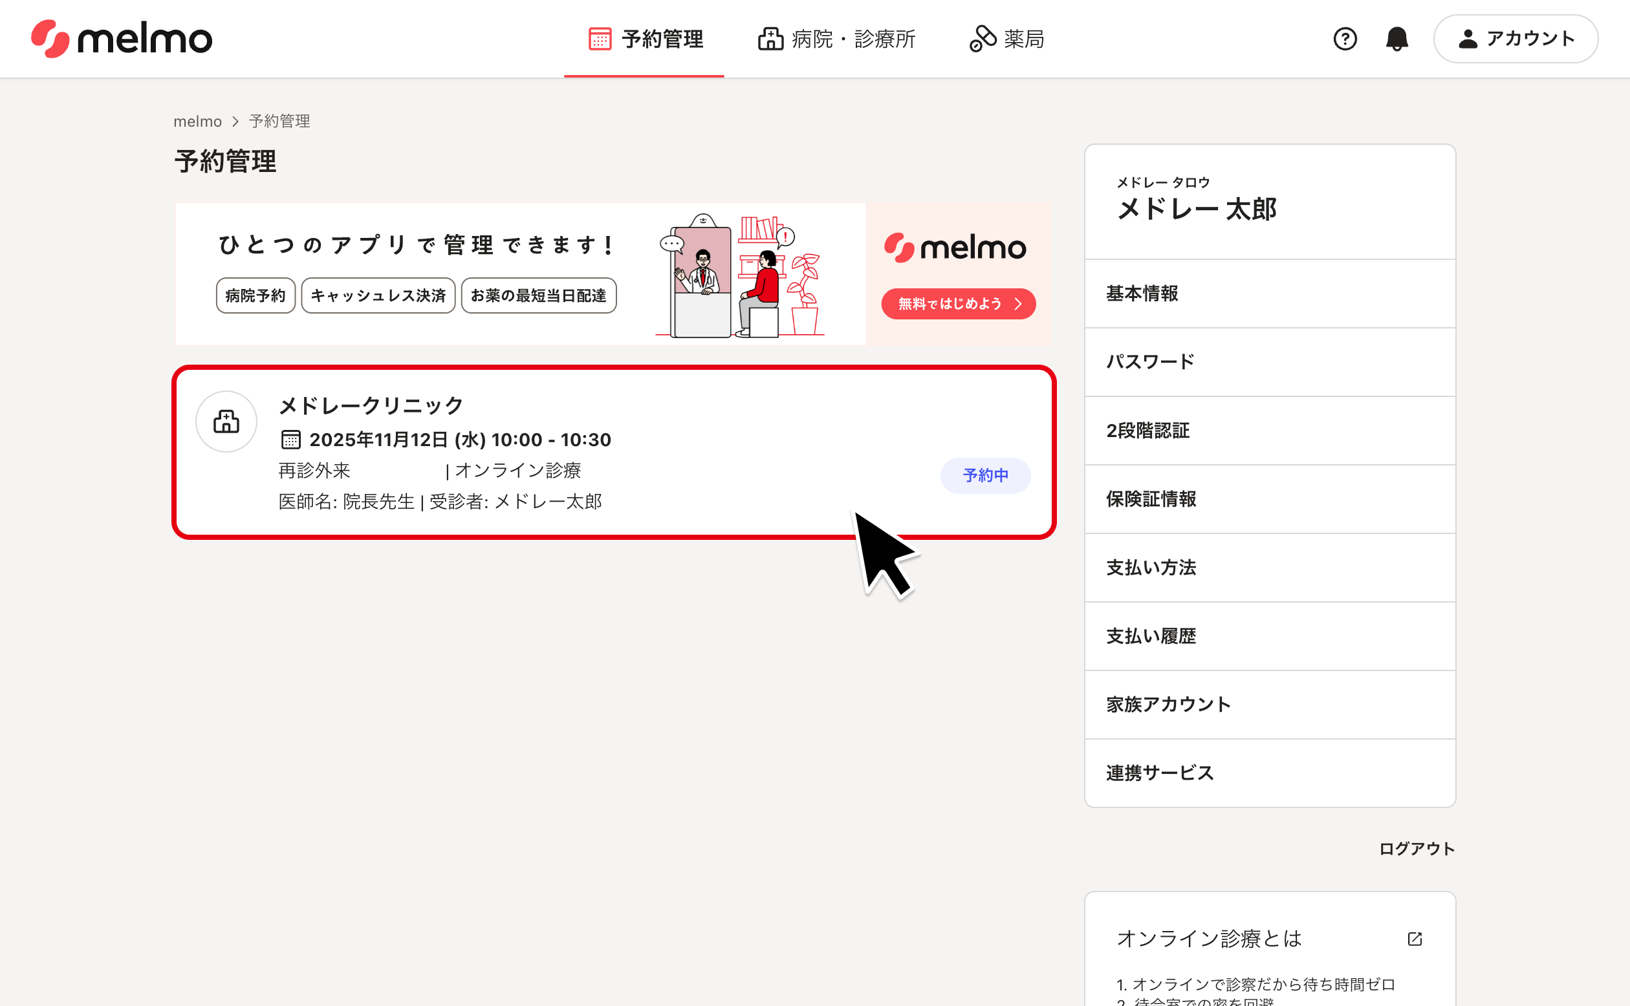The height and width of the screenshot is (1006, 1630).
Task: Click the melmo logo in header
Action: click(x=122, y=39)
